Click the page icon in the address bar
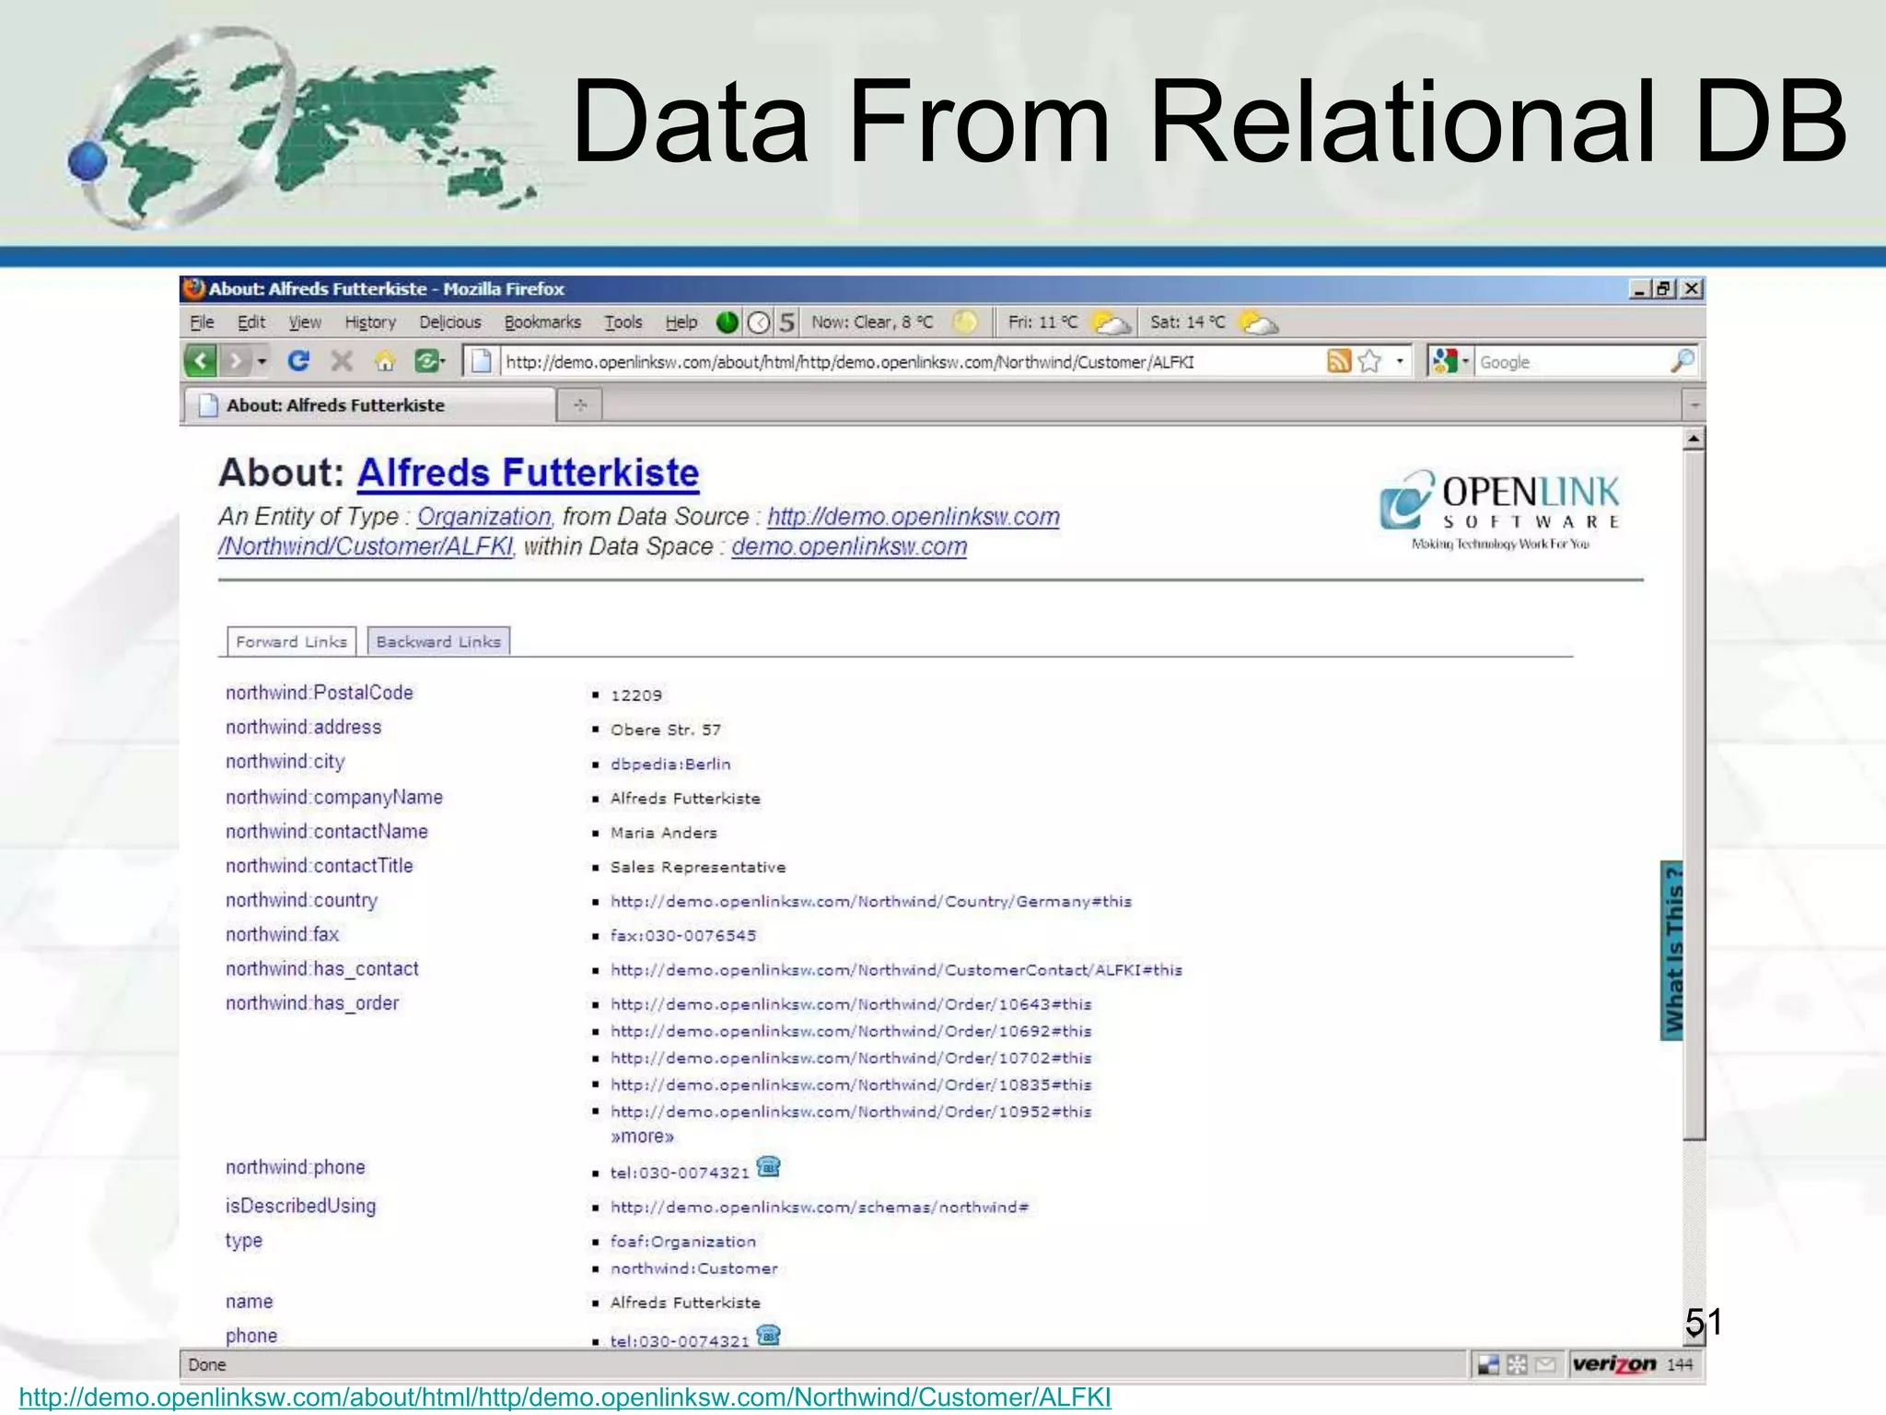1886x1415 pixels. (481, 361)
